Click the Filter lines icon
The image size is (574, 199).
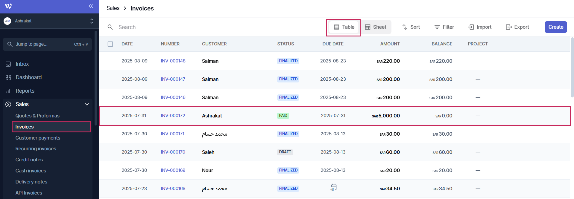[x=437, y=27]
